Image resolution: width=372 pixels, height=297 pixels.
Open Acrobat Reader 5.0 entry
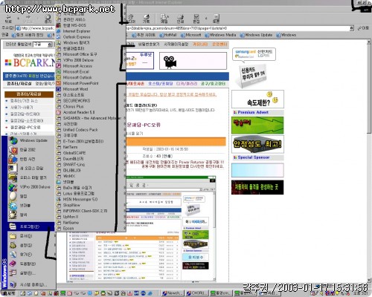click(79, 112)
